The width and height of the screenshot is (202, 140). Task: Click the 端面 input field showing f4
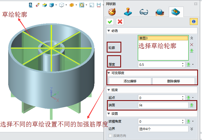point(163,105)
